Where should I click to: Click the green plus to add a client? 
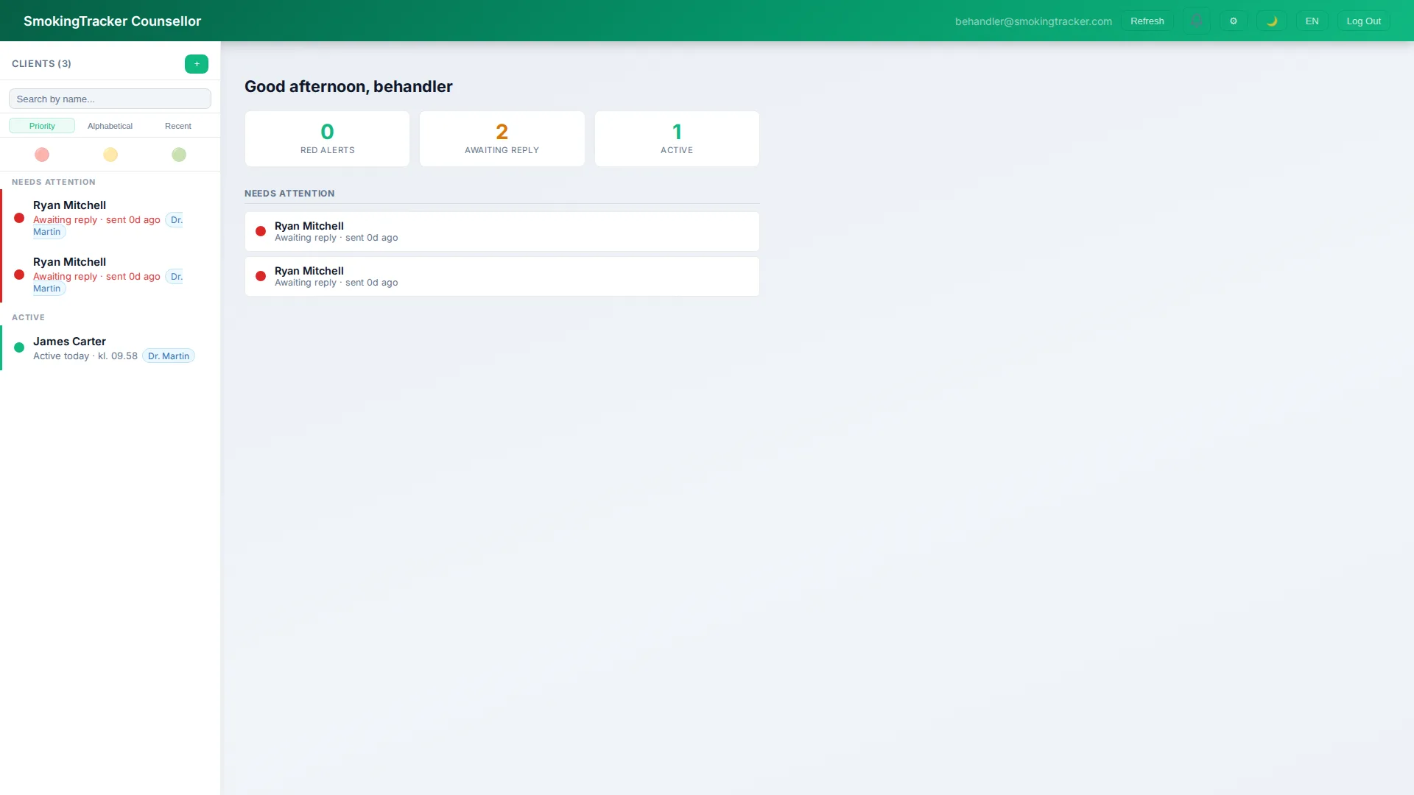click(196, 64)
